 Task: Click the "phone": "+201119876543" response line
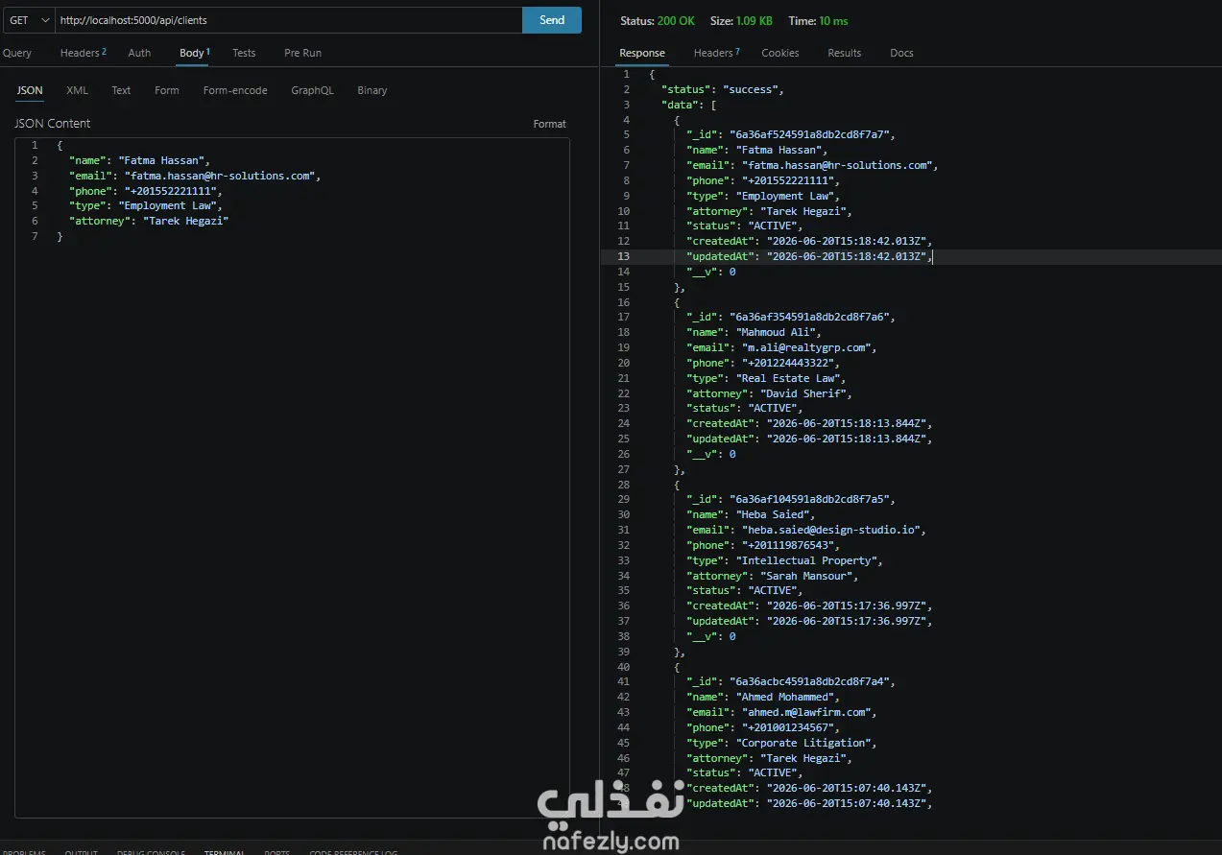click(x=763, y=545)
